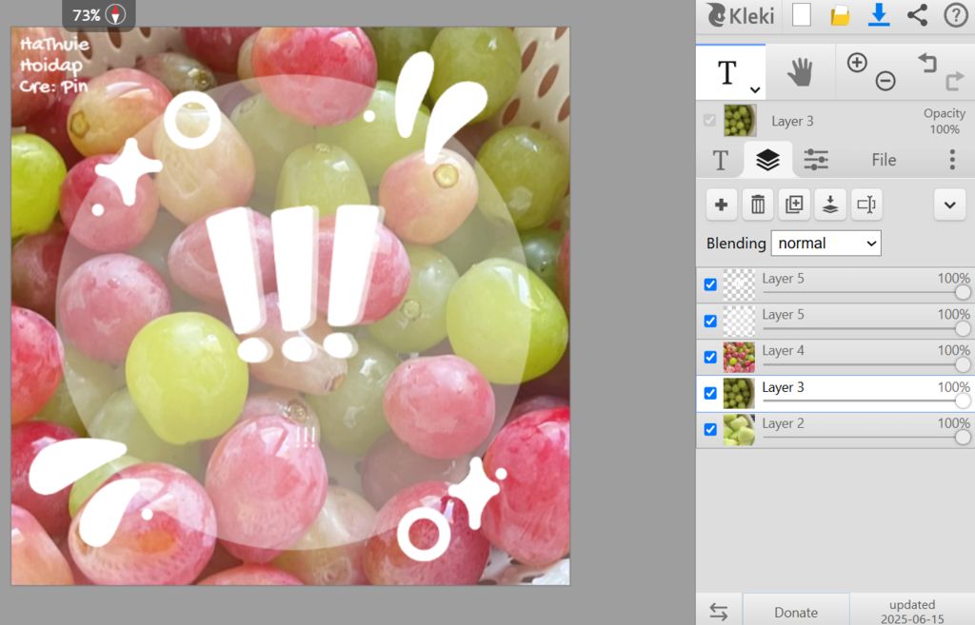Image resolution: width=975 pixels, height=625 pixels.
Task: Click the Donate button
Action: point(796,612)
